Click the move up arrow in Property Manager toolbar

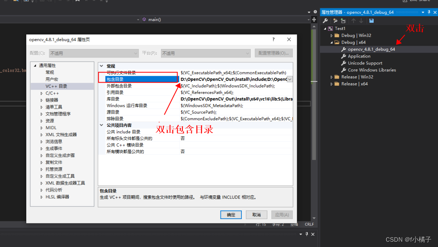(x=354, y=20)
